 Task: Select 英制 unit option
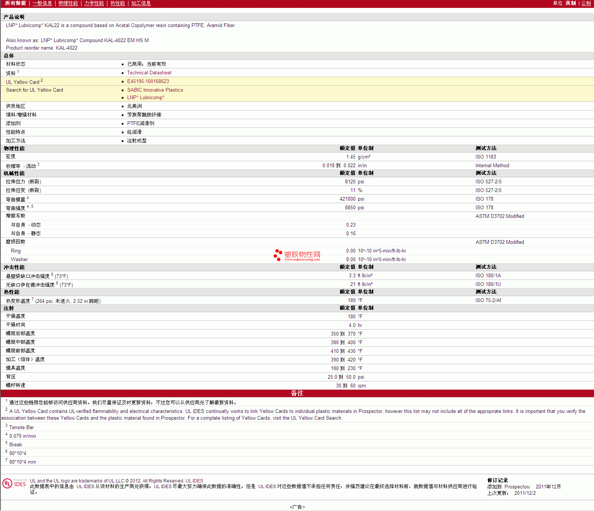pyautogui.click(x=570, y=3)
